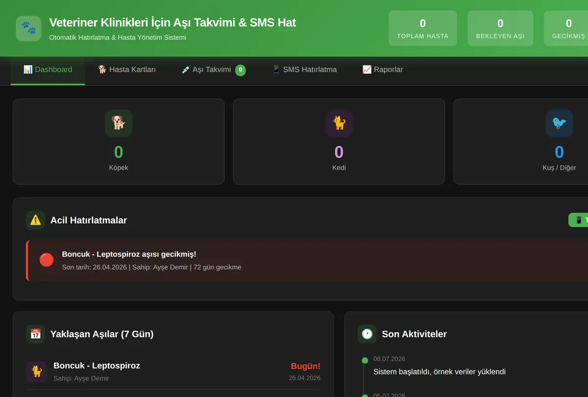This screenshot has width=588, height=397.
Task: Click the green 0 badge on Aşı Takvimi
Action: (x=240, y=70)
